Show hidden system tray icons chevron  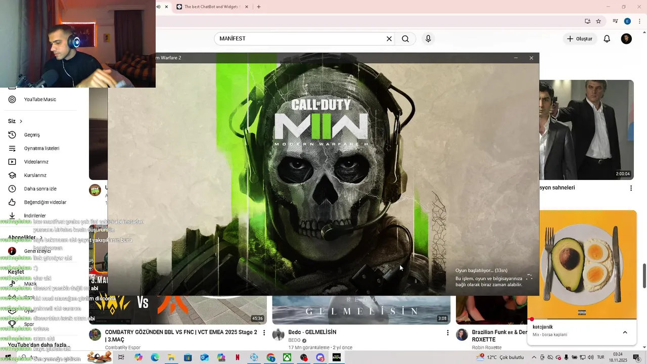click(535, 357)
